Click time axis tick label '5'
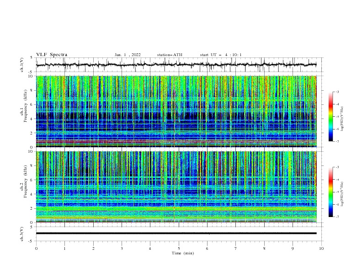362x279 pixels. click(179, 248)
